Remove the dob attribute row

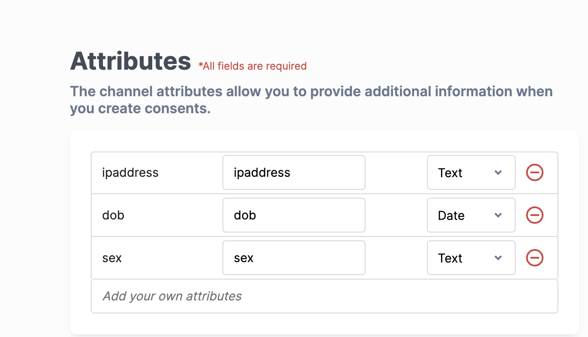(534, 215)
